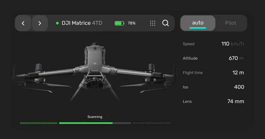This screenshot has width=265, height=139.
Task: Click the green dashed completed progress segment
Action: click(x=39, y=123)
